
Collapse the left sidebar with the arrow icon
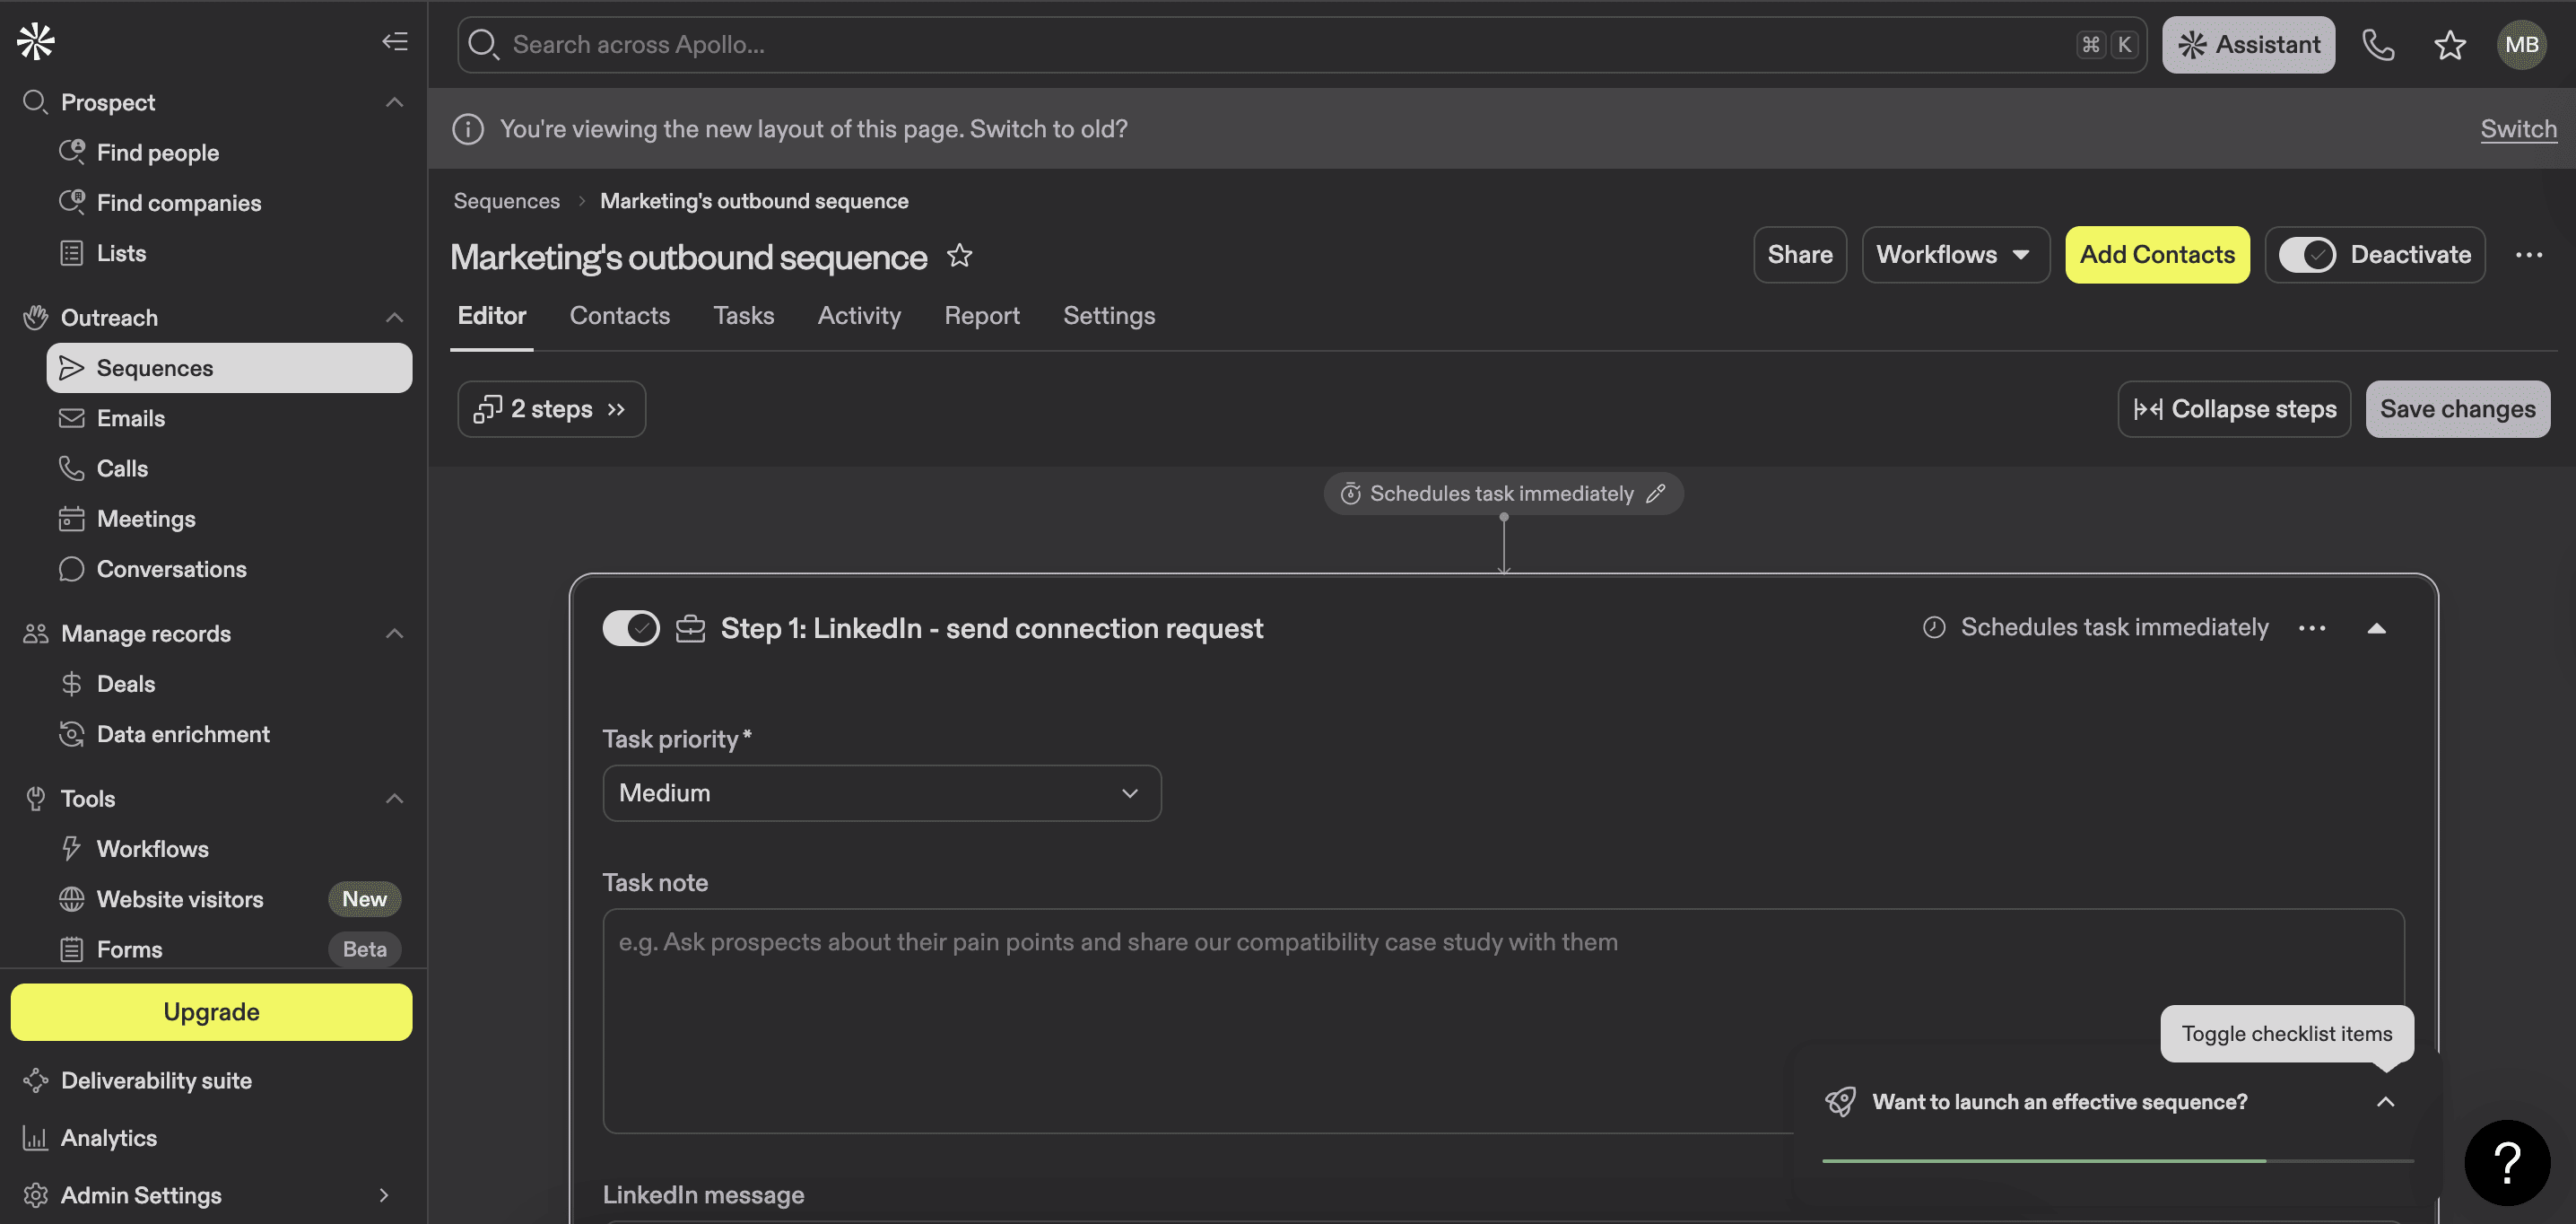coord(394,41)
